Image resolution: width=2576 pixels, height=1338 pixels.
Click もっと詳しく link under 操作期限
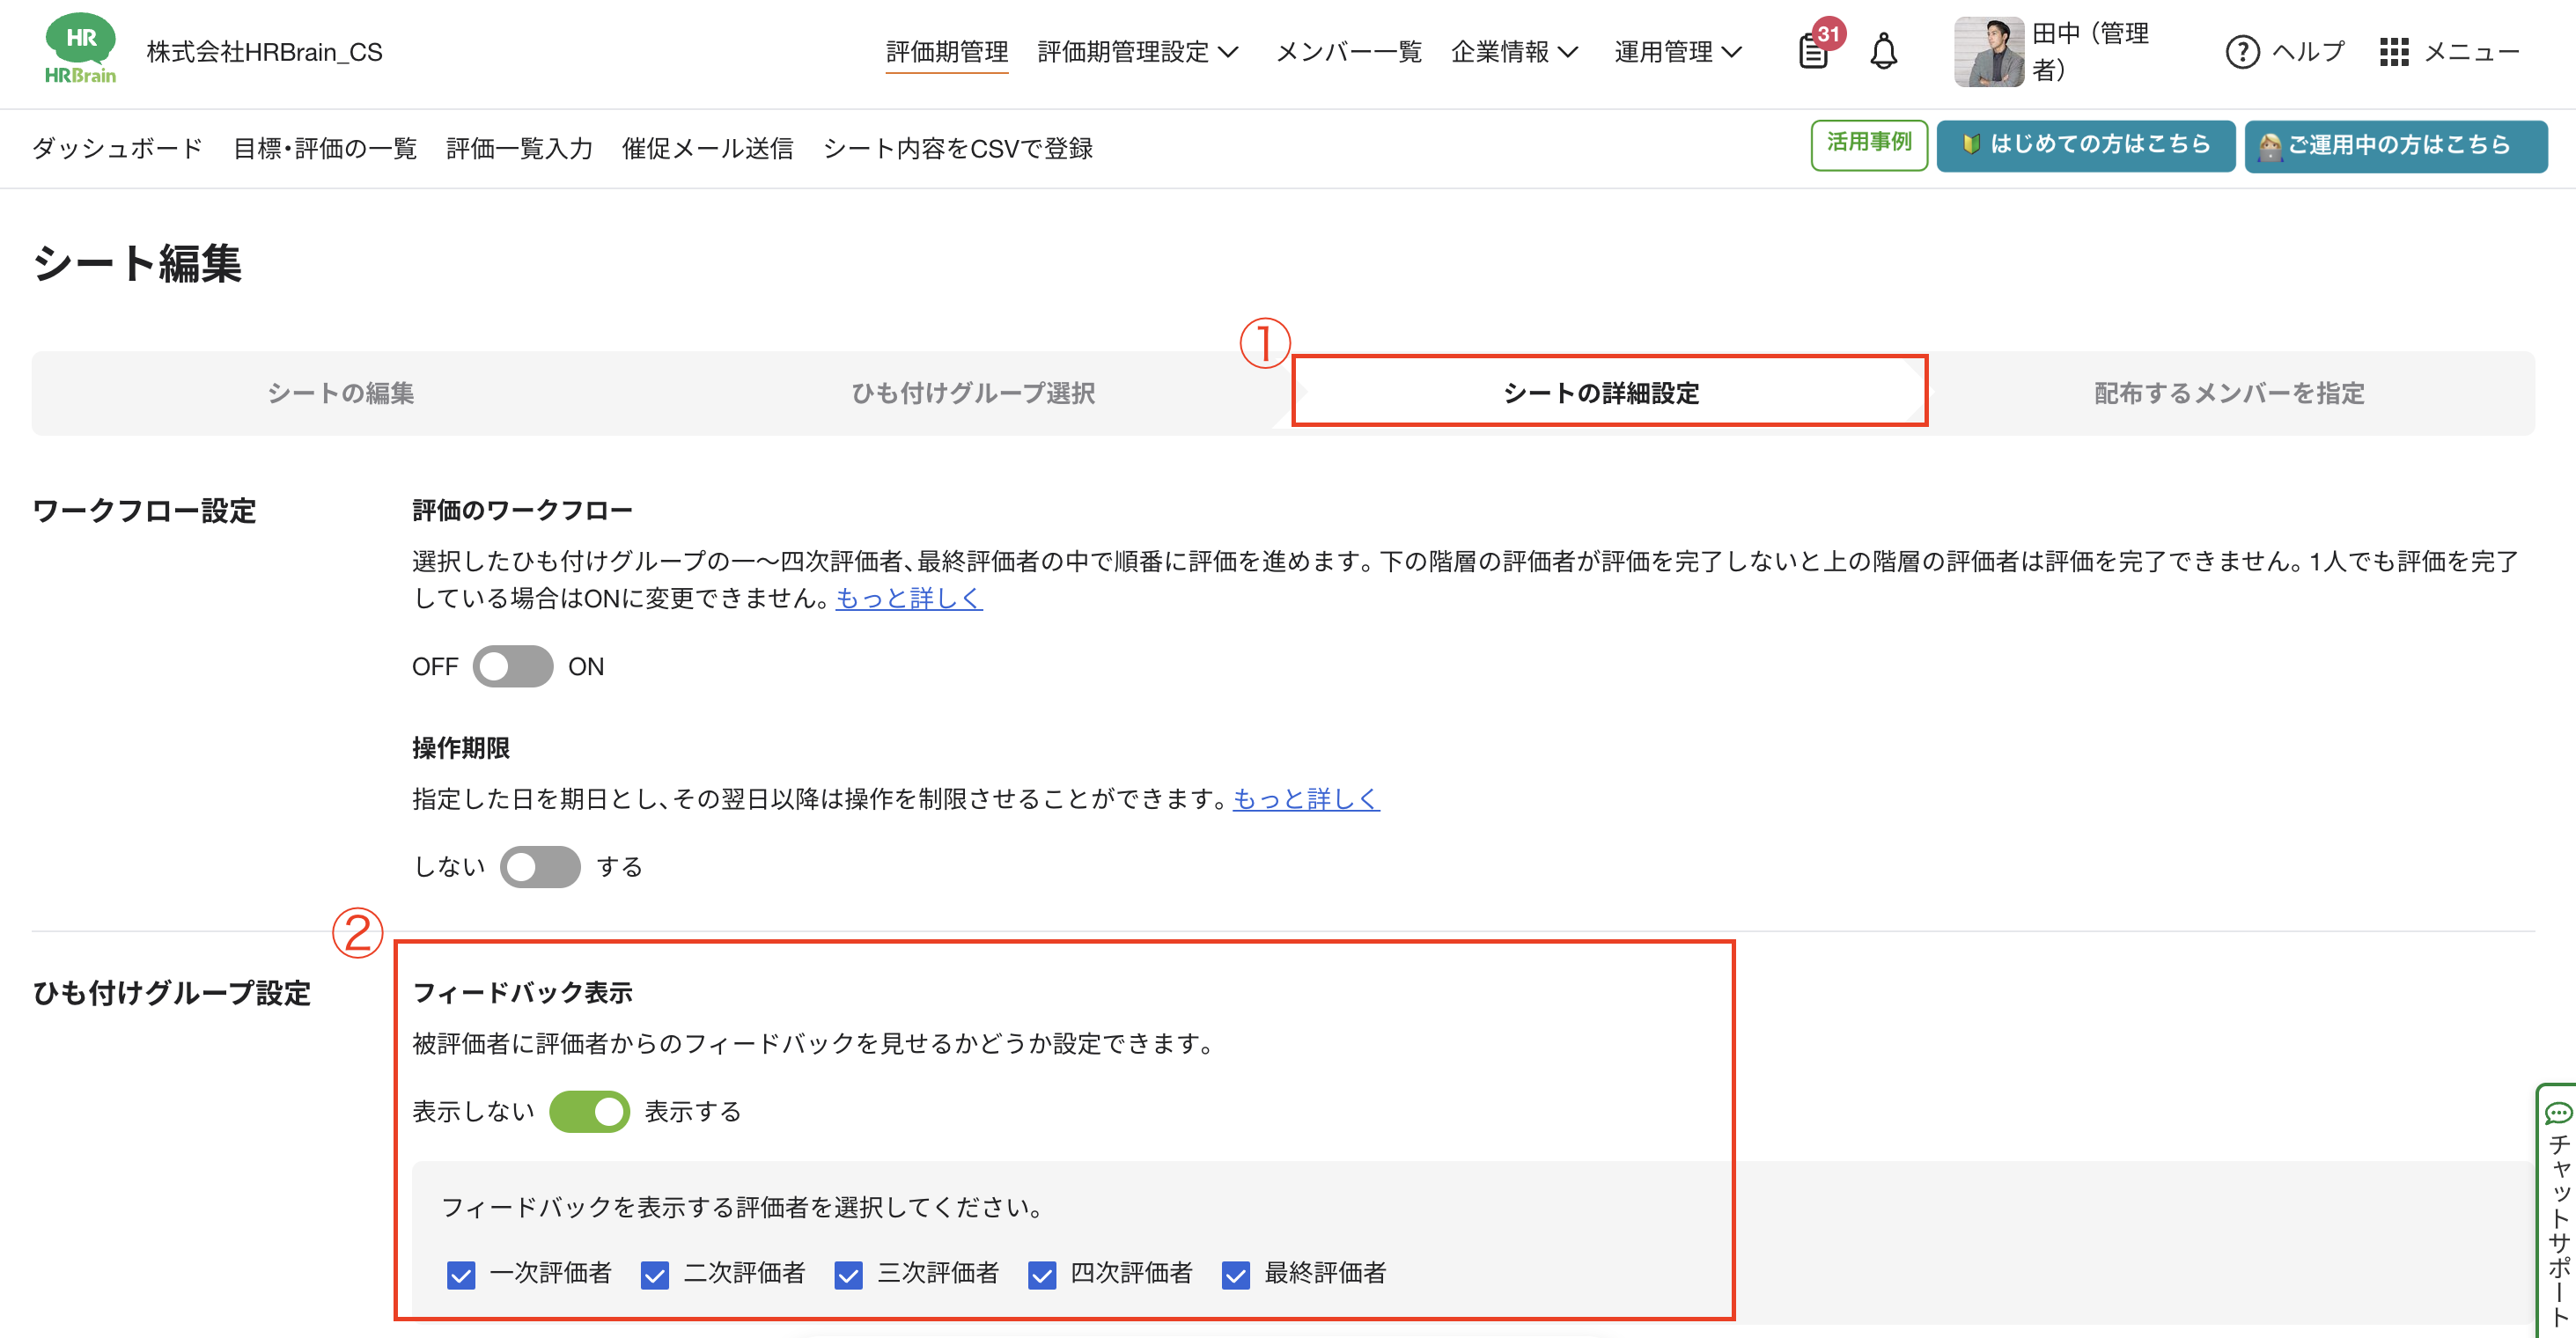pyautogui.click(x=1306, y=799)
